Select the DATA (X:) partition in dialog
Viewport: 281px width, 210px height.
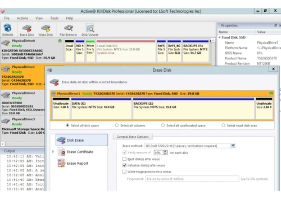click(x=101, y=108)
